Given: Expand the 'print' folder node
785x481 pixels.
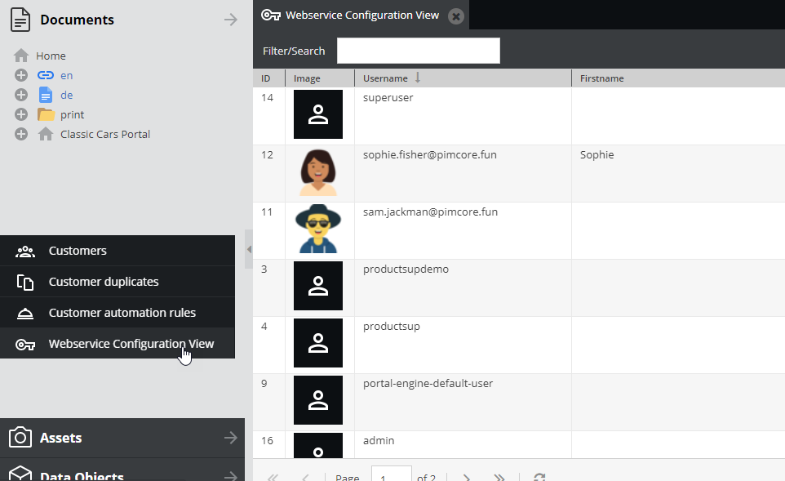Looking at the screenshot, I should (21, 114).
